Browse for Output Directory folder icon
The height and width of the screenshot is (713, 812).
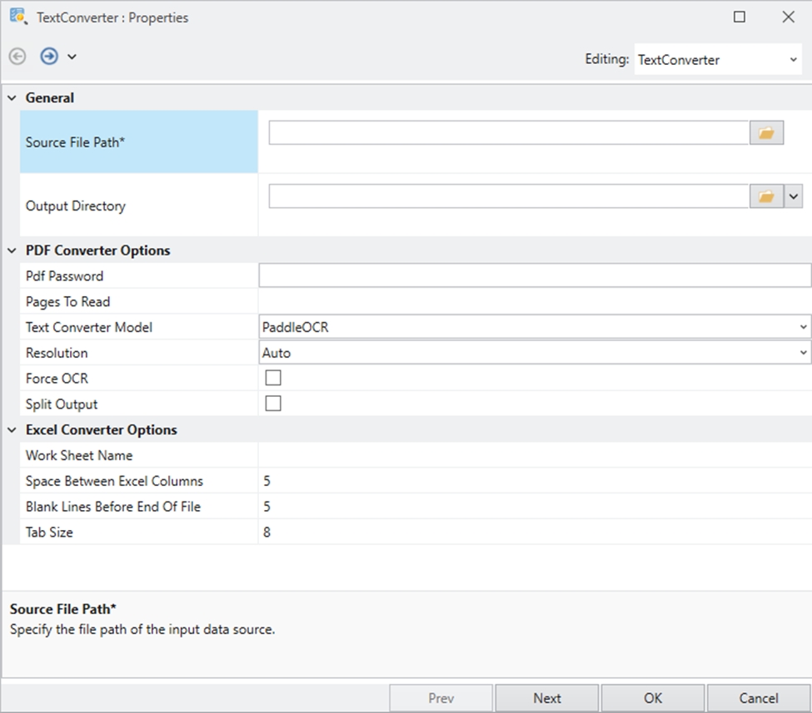[x=766, y=196]
